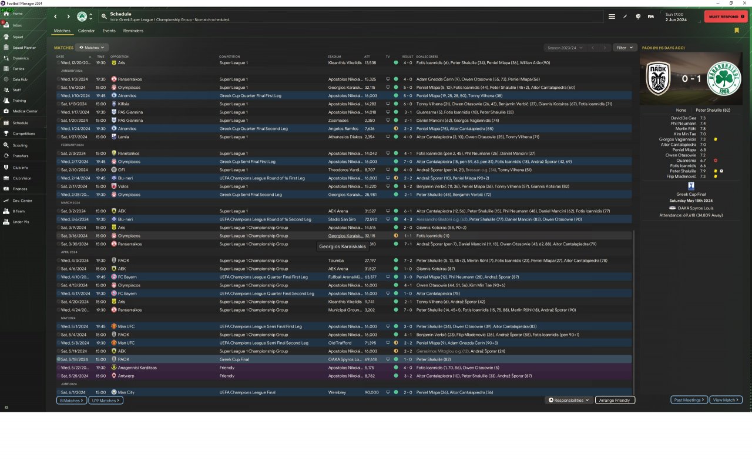752x460 pixels.
Task: Click the globe world icon in the top bar
Action: tap(638, 16)
